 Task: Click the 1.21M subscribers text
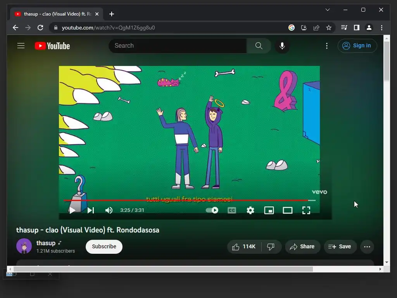pyautogui.click(x=55, y=251)
